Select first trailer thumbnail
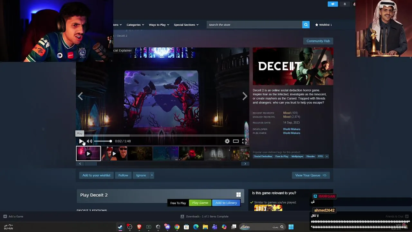Viewport: 412px width, 232px height. (88, 153)
